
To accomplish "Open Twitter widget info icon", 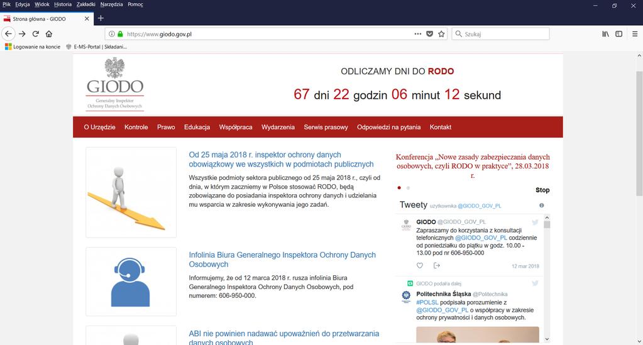I will pos(541,205).
